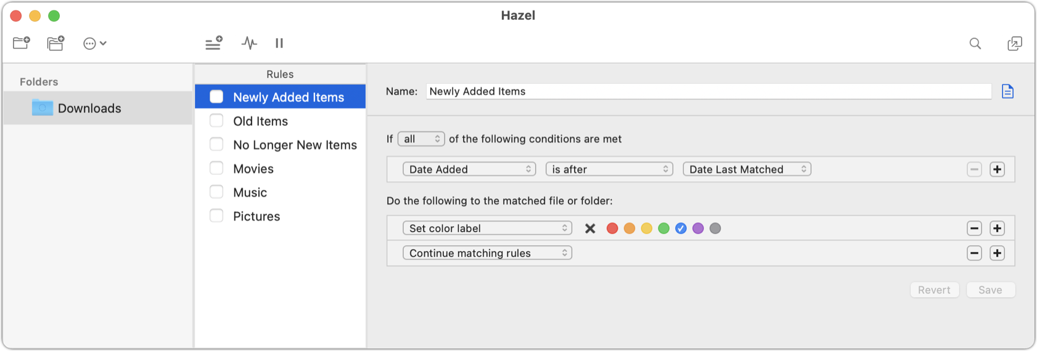
Task: Click the notes document icon beside Name
Action: 1007,91
